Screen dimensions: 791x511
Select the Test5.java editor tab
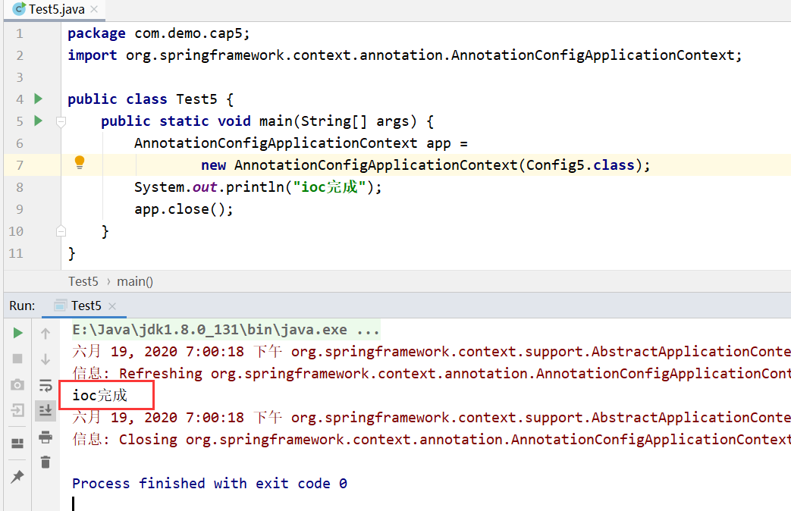(x=55, y=10)
